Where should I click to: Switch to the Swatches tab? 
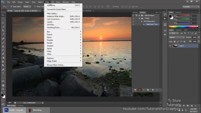pyautogui.click(x=178, y=12)
